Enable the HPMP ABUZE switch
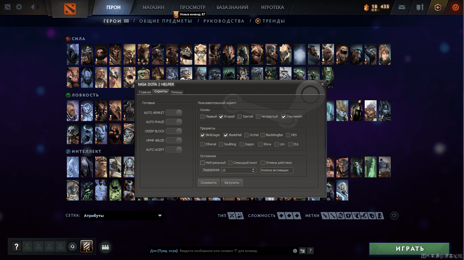The width and height of the screenshot is (464, 260). pos(174,140)
